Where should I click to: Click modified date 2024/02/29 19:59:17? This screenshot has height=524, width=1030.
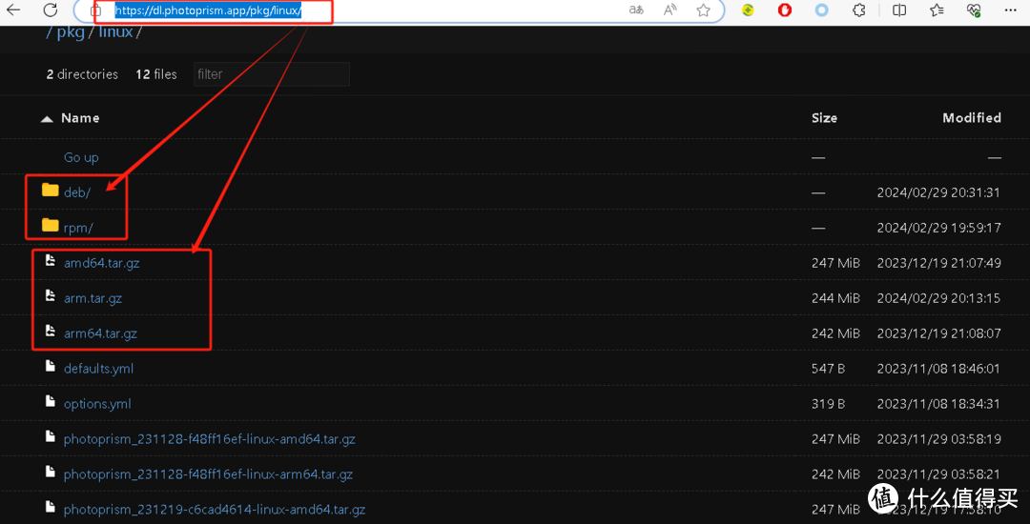pyautogui.click(x=939, y=229)
